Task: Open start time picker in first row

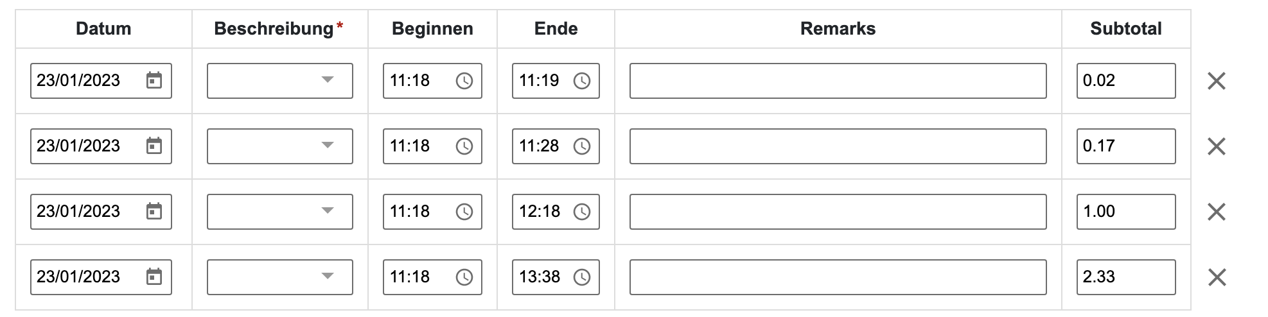Action: click(x=464, y=81)
